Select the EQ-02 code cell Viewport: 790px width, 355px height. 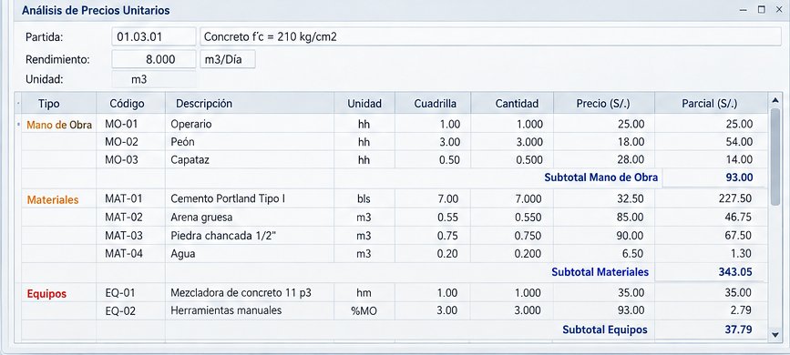click(130, 310)
